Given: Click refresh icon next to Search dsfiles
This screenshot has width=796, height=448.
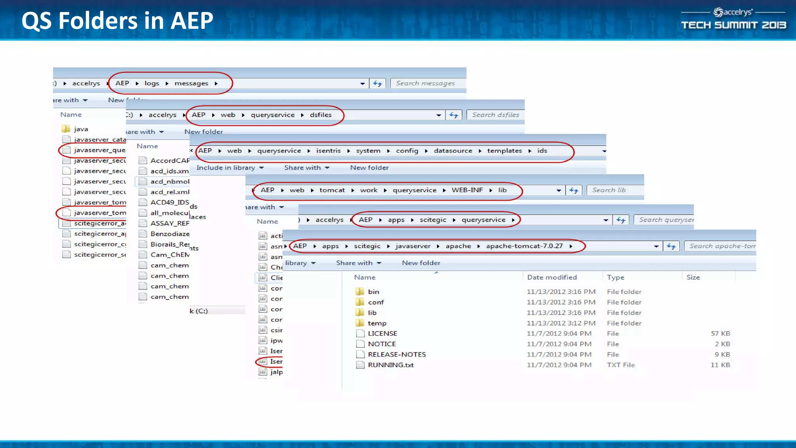Looking at the screenshot, I should pos(454,115).
